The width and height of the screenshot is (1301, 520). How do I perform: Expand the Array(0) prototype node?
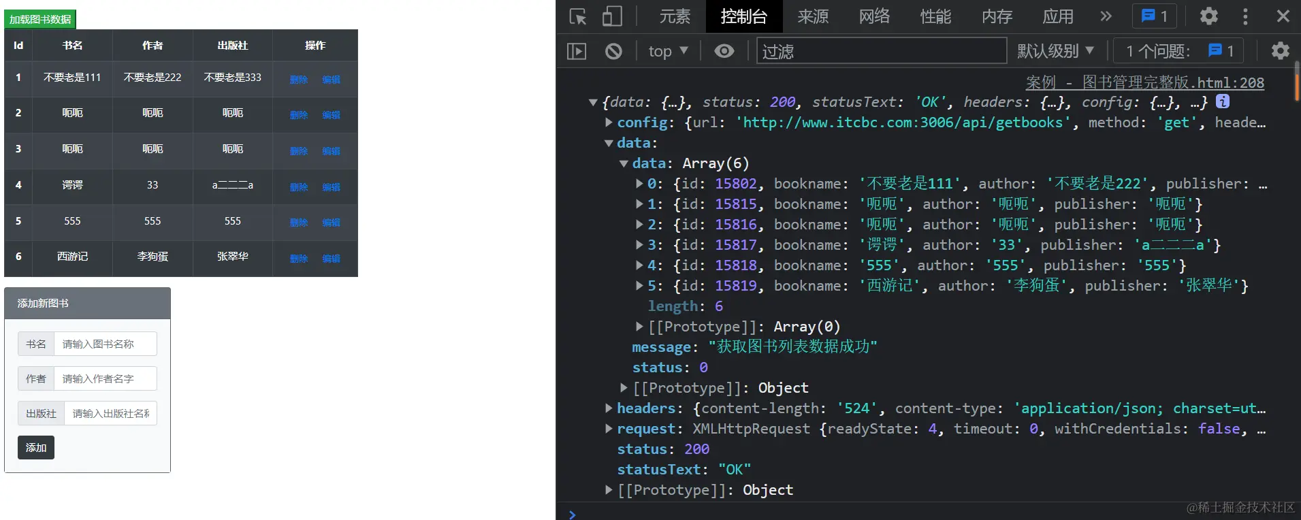pos(639,327)
